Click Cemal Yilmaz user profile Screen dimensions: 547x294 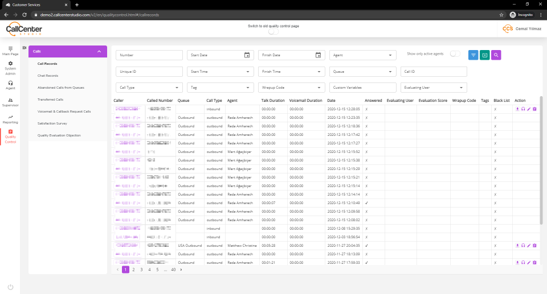coord(522,28)
